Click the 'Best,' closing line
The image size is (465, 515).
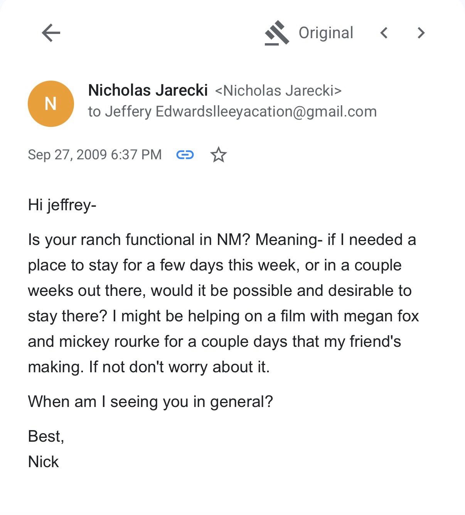coord(46,436)
